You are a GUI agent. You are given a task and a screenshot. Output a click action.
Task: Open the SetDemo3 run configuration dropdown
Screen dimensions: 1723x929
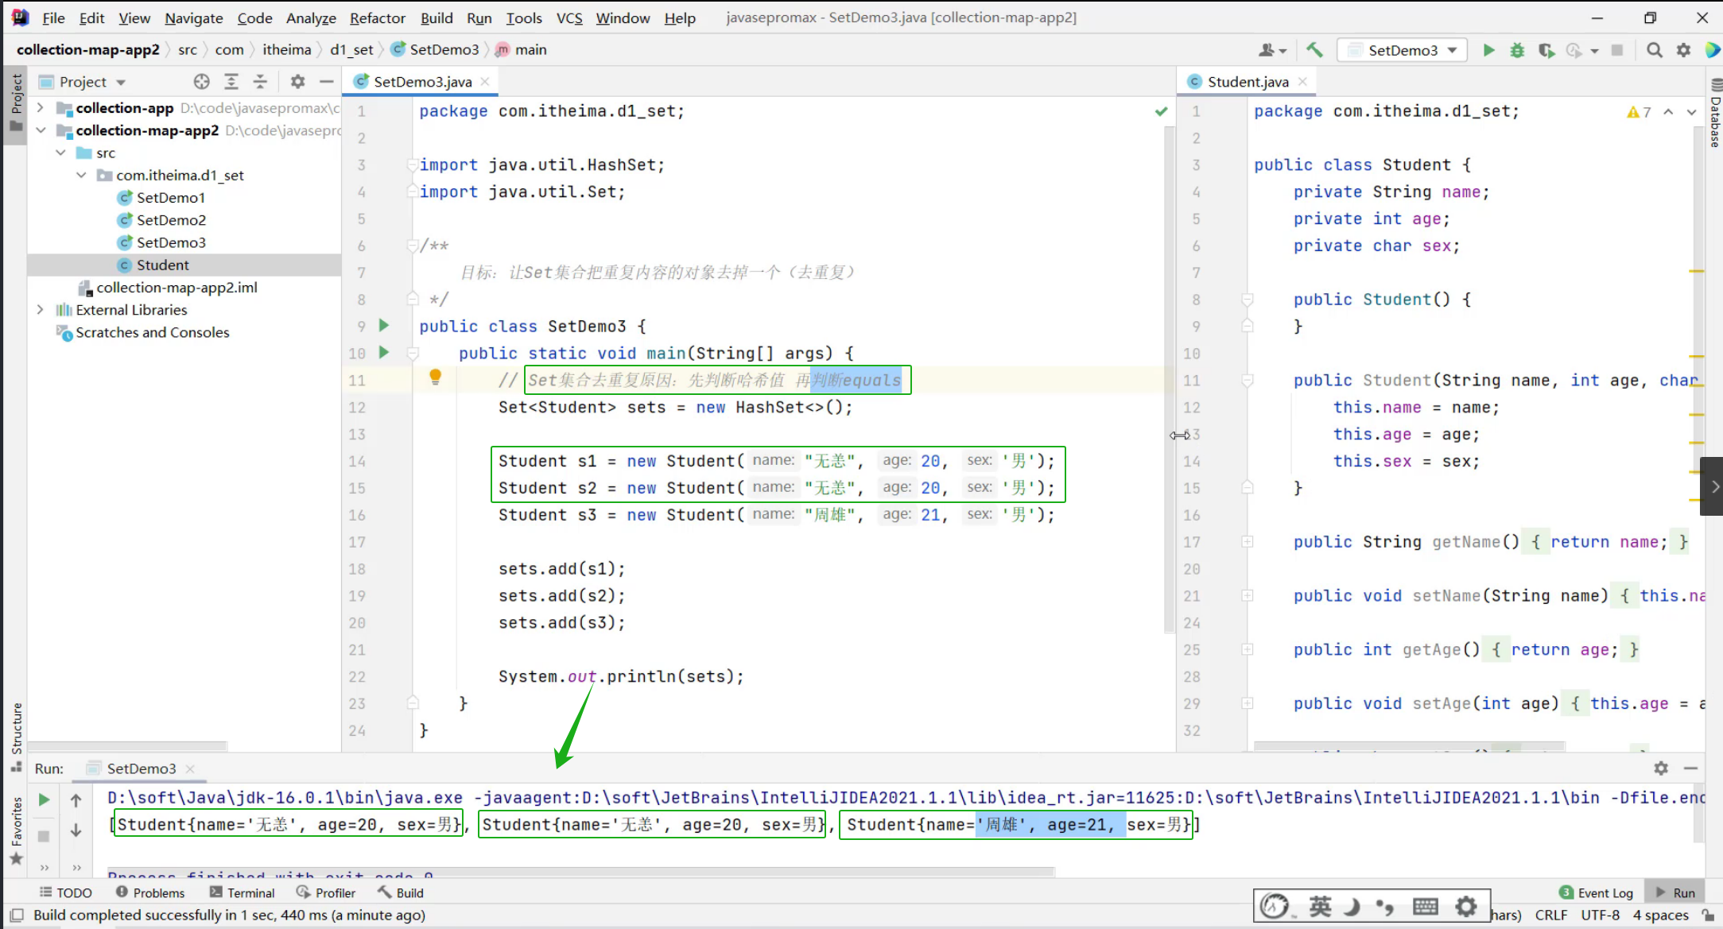click(1403, 50)
